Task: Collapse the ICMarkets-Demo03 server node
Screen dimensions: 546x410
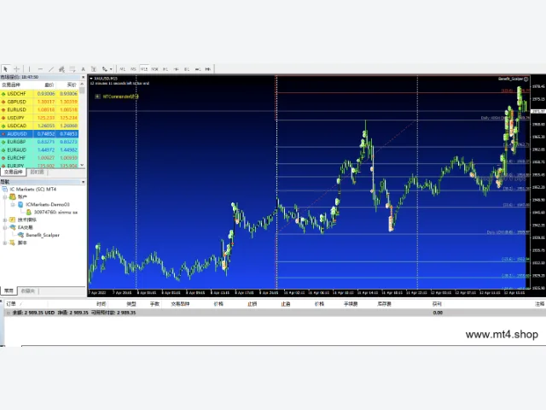Action: (13, 204)
